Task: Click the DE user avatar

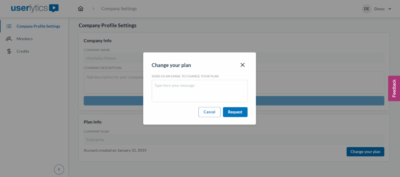Action: (x=366, y=9)
